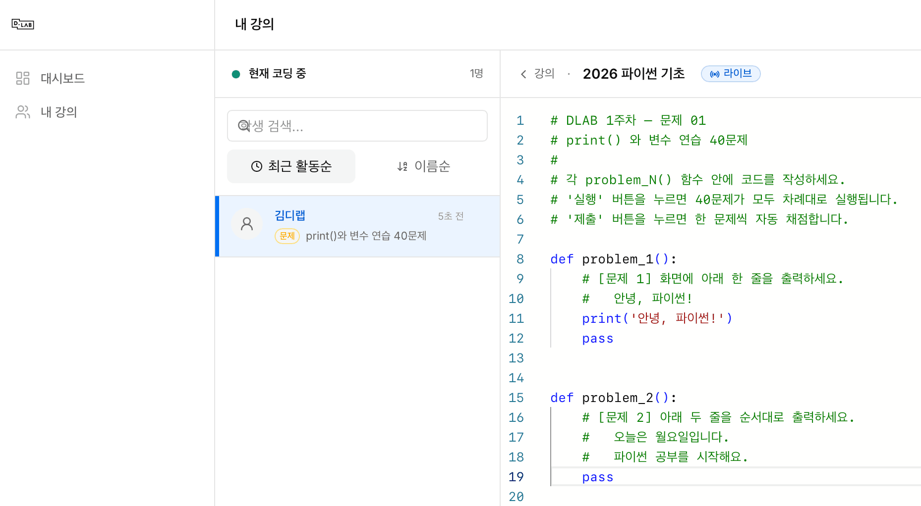Viewport: 921px width, 506px height.
Task: Click the green 현재 코딩 중 status dot
Action: tap(236, 74)
